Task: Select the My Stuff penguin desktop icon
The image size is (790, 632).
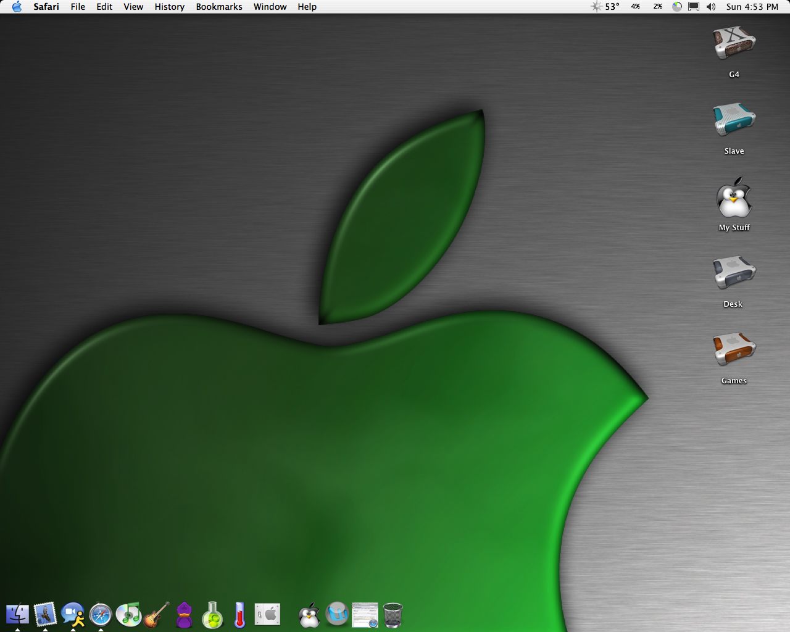Action: [x=734, y=197]
